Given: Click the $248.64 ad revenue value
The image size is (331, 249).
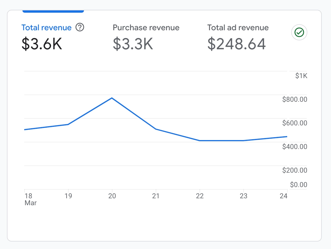Looking at the screenshot, I should [236, 44].
